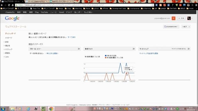Open the search queries double-arrow icon
Image resolution: width=198 pixels, height=111 pixels.
[x=134, y=49]
